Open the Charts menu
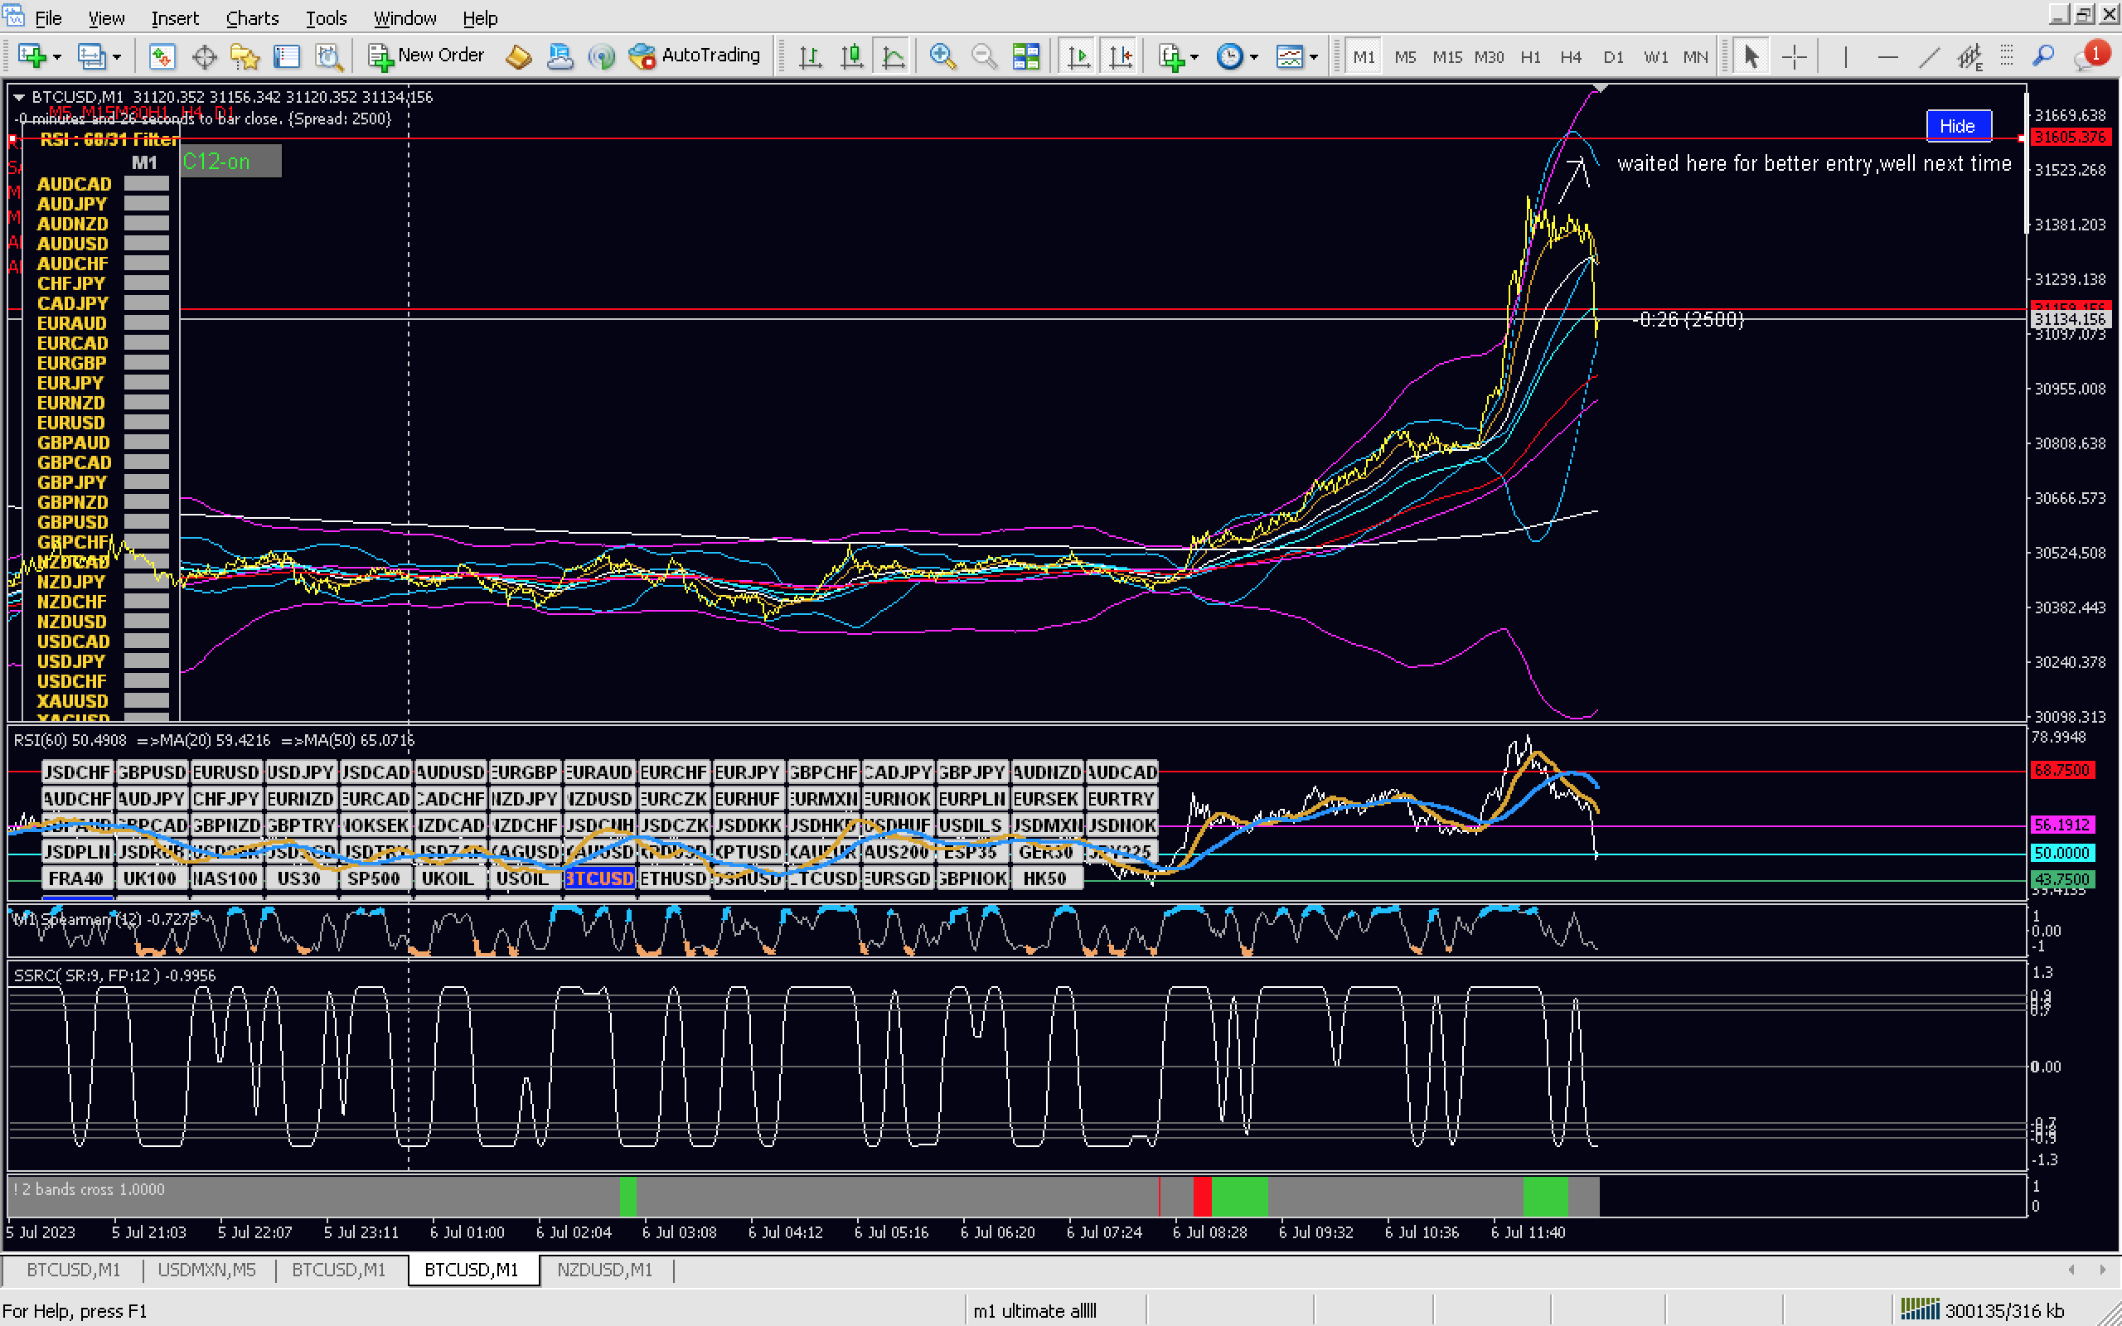This screenshot has width=2122, height=1326. coord(252,17)
